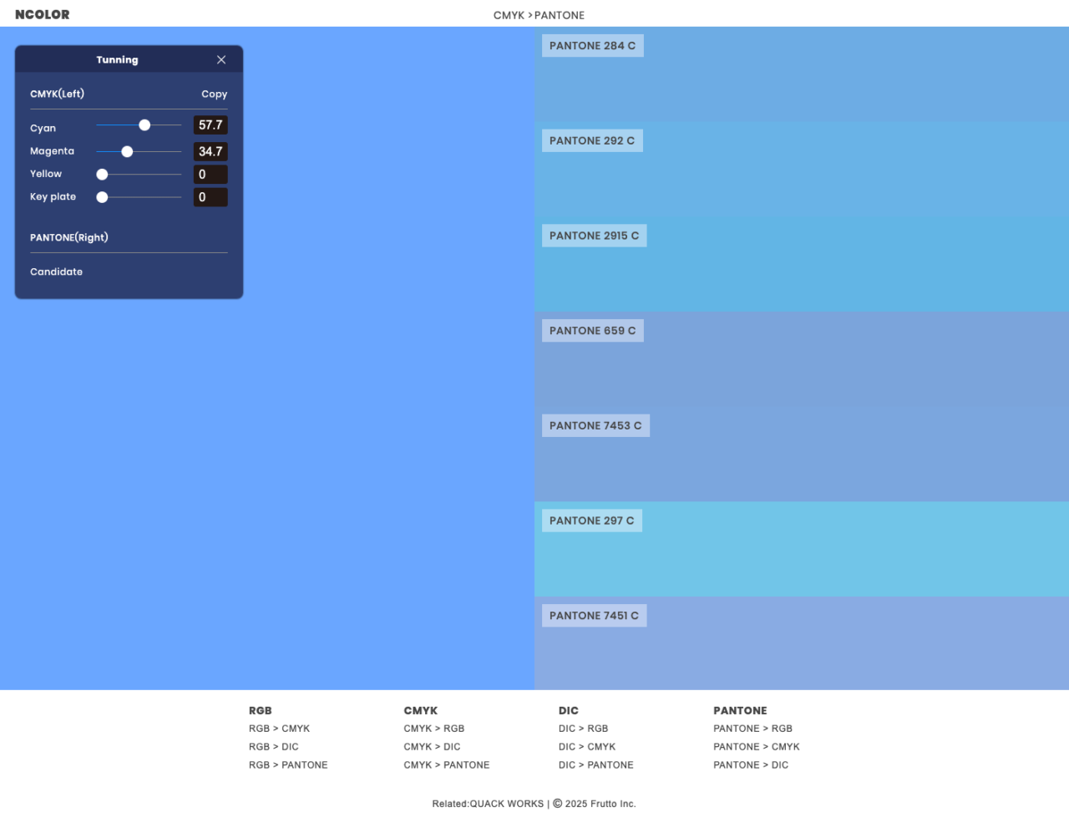Edit the Cyan value field 57.7

[210, 125]
